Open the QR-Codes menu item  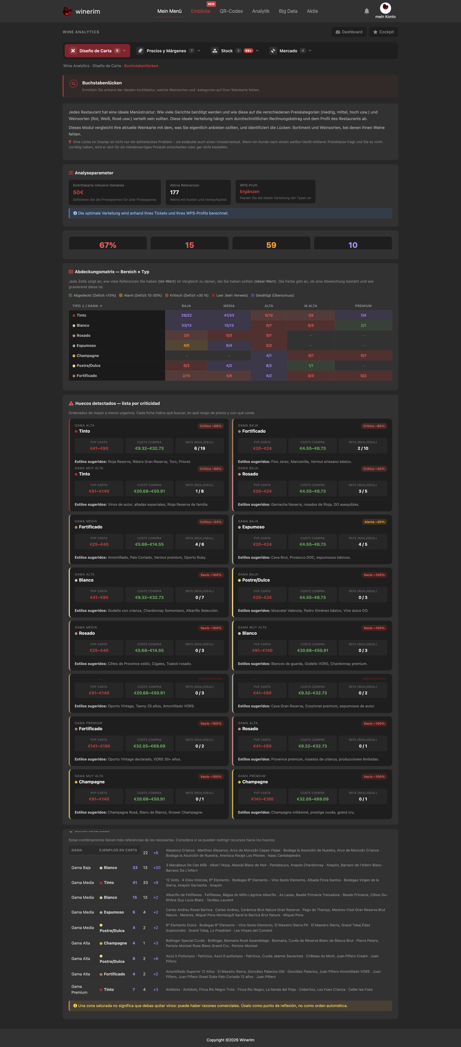[231, 11]
